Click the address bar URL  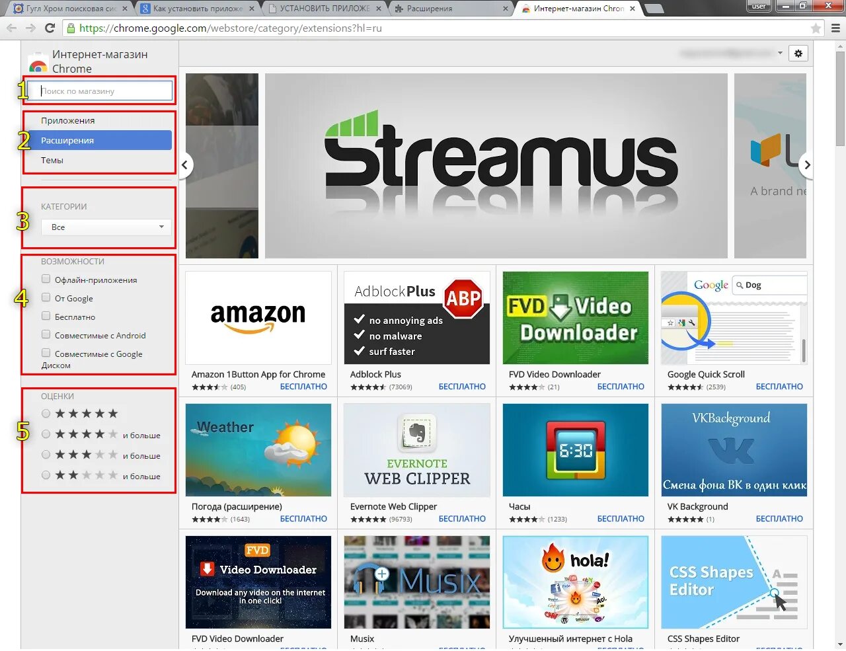pos(230,28)
